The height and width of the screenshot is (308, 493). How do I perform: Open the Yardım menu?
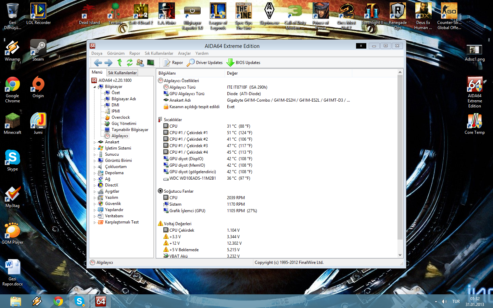[202, 53]
